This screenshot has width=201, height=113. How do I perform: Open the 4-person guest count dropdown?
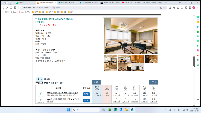coord(39,79)
